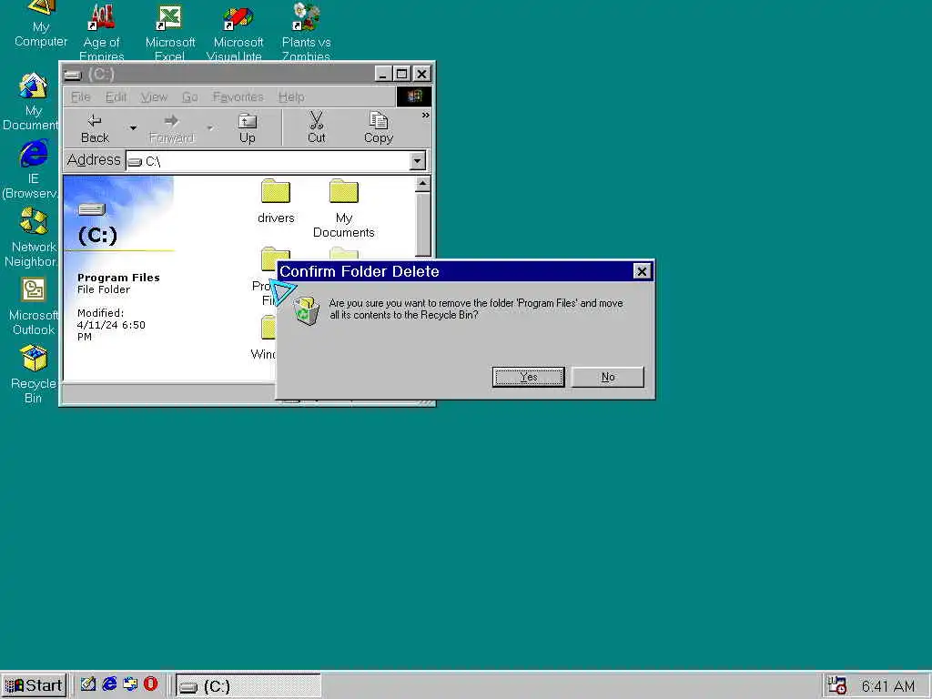Expand the Address bar dropdown
Image resolution: width=932 pixels, height=699 pixels.
(x=417, y=160)
